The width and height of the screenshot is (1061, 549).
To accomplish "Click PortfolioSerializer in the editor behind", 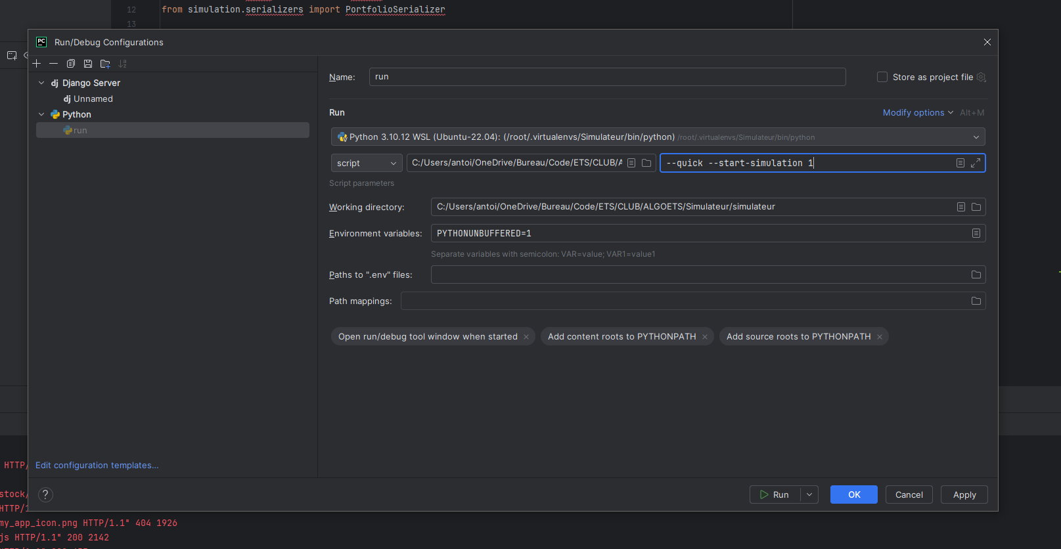I will 395,9.
